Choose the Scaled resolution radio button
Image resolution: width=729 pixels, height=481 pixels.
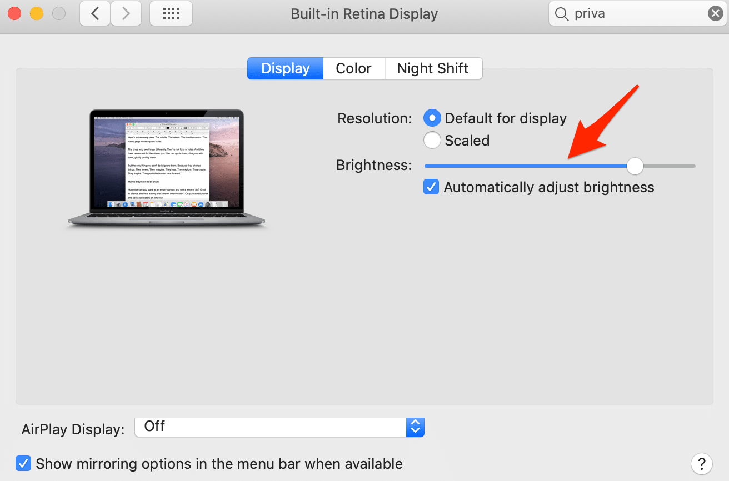tap(432, 141)
